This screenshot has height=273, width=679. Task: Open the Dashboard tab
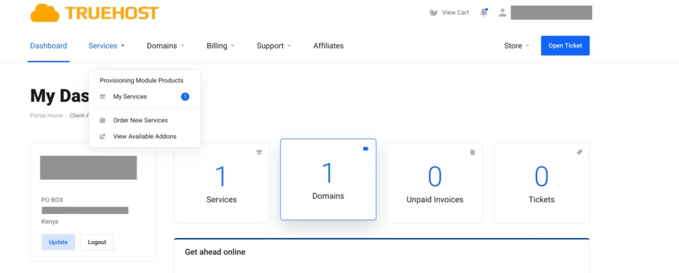[x=48, y=46]
